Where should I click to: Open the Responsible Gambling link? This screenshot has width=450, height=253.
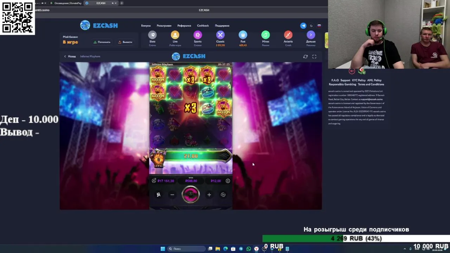coord(342,84)
